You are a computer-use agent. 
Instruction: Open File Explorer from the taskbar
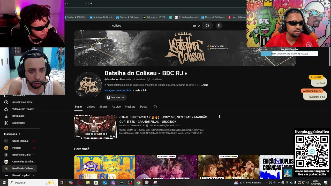coord(88,183)
